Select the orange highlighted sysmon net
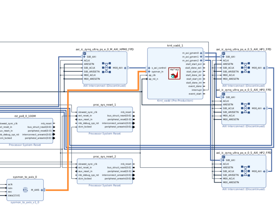Screen dimensions: 275x206 click(x=68, y=140)
